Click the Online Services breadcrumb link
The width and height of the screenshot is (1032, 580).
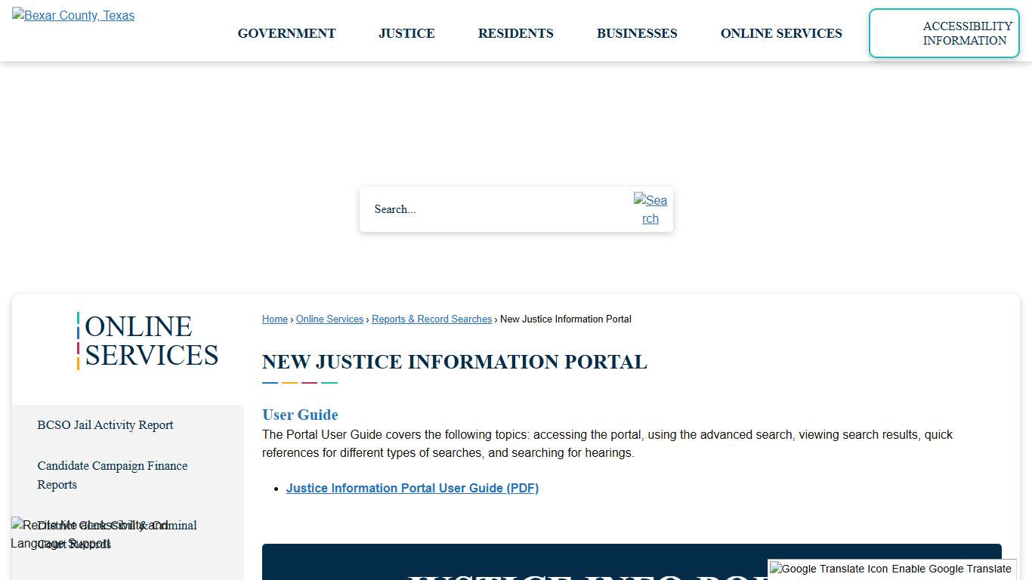(329, 319)
